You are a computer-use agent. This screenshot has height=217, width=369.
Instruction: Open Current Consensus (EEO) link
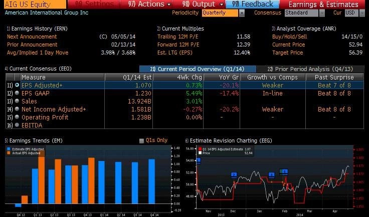pos(38,68)
